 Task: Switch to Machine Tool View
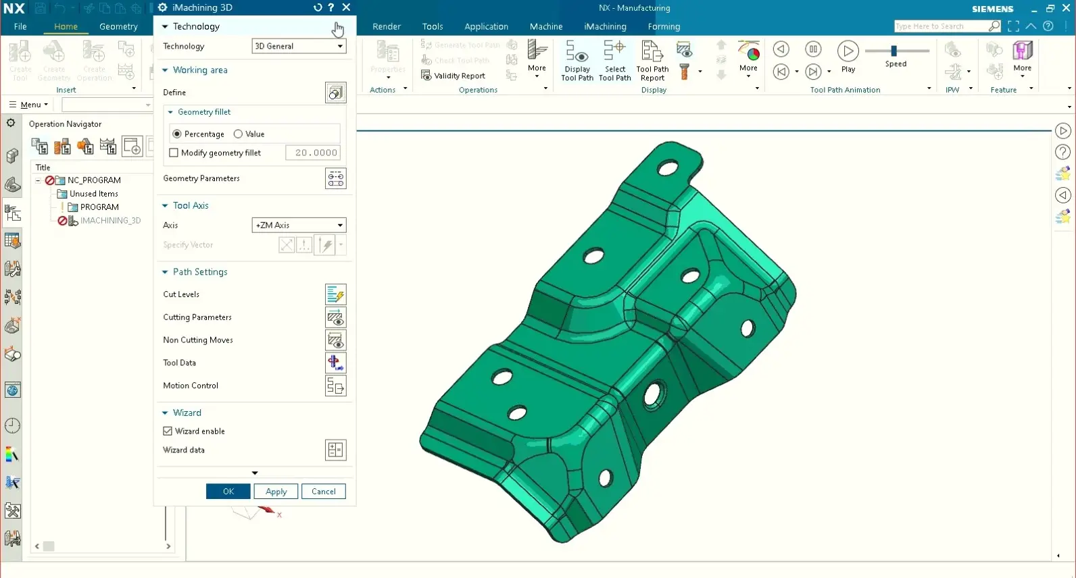(62, 146)
